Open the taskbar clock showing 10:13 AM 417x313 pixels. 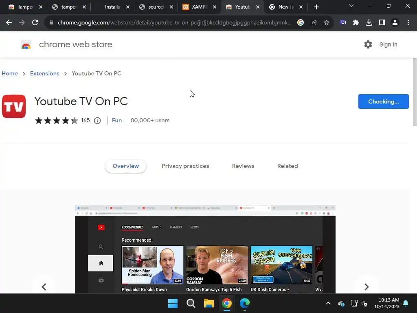point(387,303)
